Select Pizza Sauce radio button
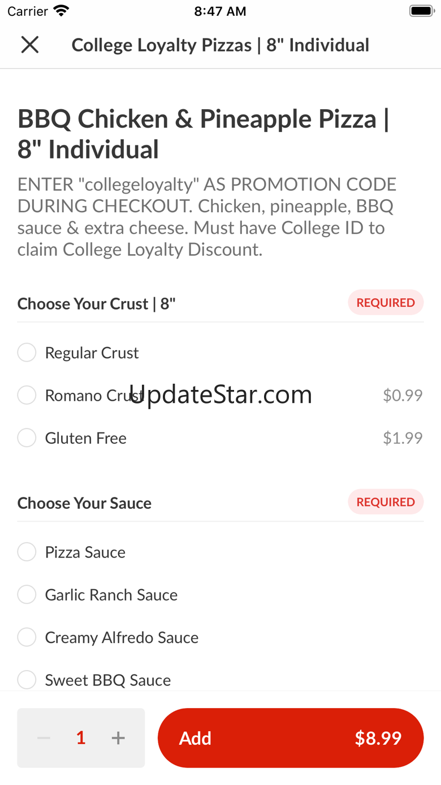 click(x=27, y=552)
